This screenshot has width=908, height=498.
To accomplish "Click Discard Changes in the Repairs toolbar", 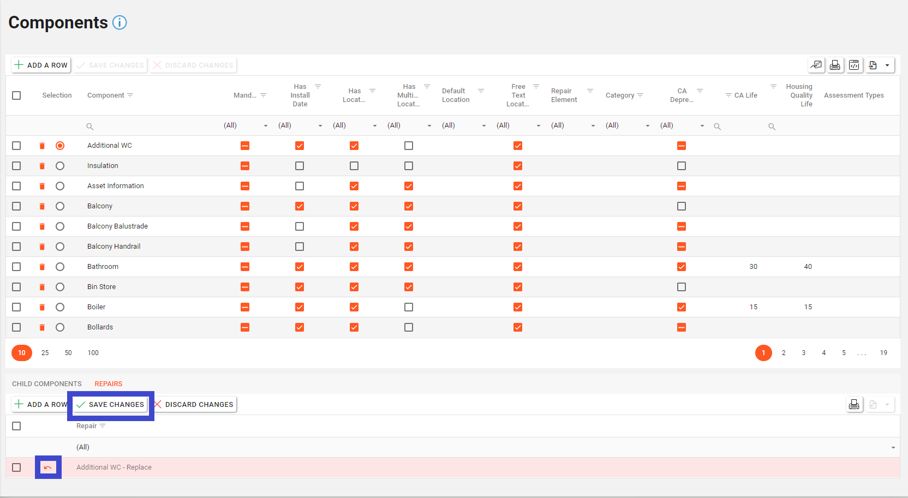I will point(194,405).
